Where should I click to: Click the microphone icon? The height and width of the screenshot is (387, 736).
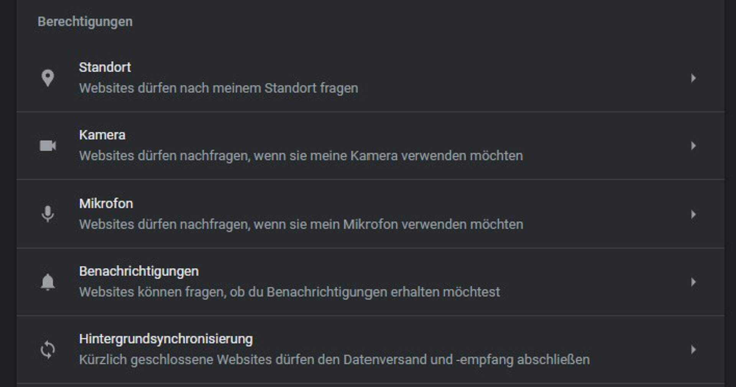(x=48, y=214)
